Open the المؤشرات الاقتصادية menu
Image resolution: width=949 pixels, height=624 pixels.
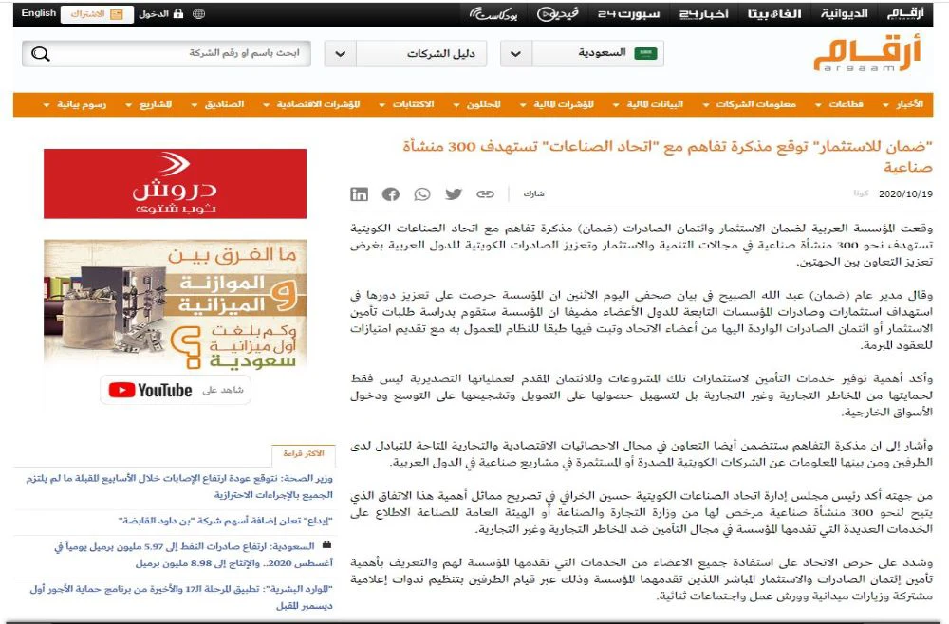(312, 104)
